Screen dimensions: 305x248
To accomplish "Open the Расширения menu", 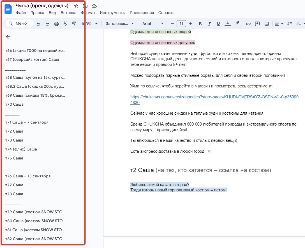I will click(x=142, y=13).
